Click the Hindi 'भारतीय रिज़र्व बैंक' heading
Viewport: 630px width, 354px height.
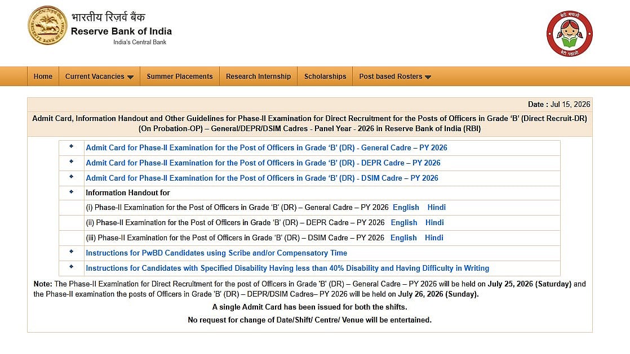pyautogui.click(x=108, y=17)
